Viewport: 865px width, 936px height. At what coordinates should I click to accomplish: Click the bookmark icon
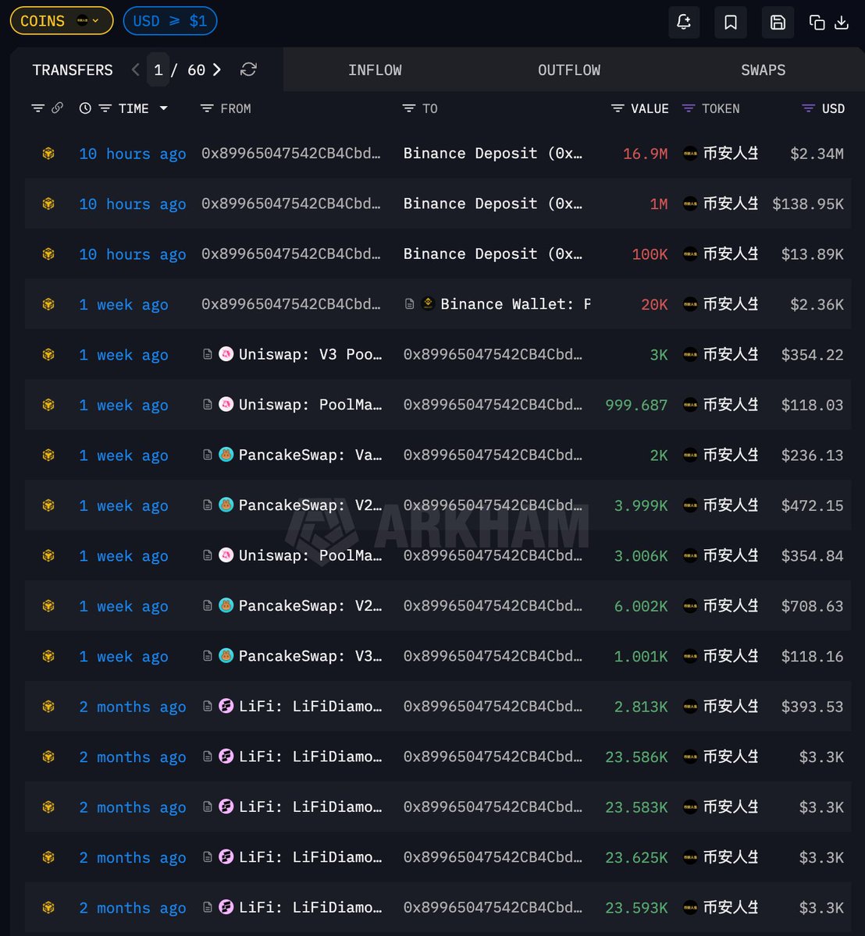pyautogui.click(x=731, y=22)
